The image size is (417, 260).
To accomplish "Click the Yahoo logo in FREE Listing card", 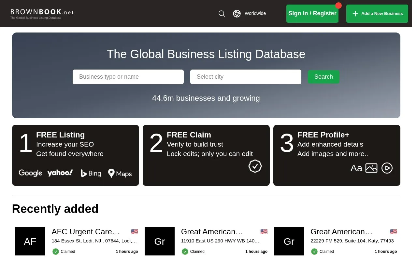I will 60,173.
